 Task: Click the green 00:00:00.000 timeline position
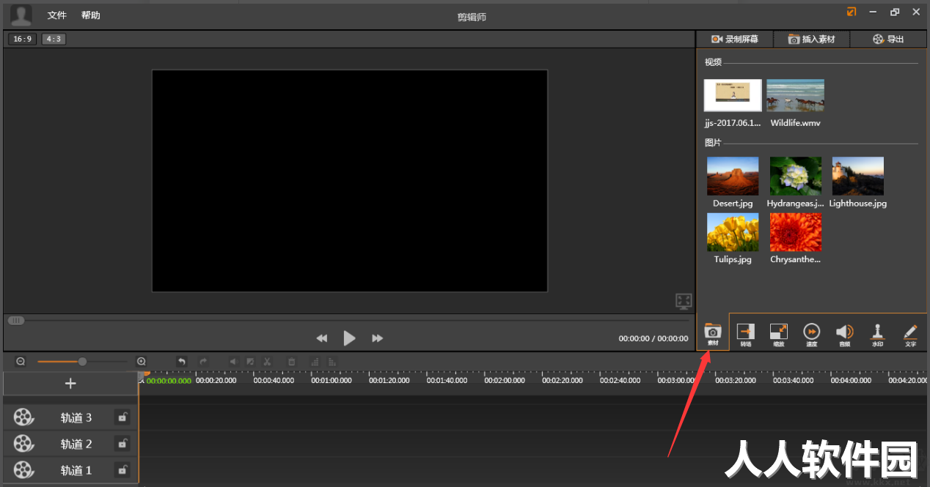pos(169,380)
